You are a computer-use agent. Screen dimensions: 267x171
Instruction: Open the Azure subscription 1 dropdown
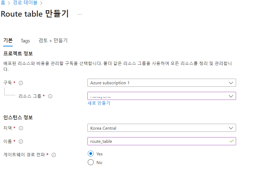click(161, 83)
